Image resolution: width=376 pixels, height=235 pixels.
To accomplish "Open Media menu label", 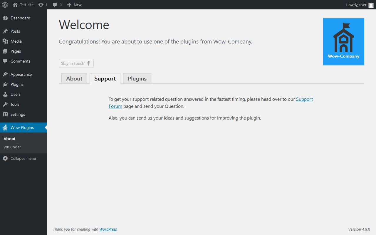I will coord(16,41).
